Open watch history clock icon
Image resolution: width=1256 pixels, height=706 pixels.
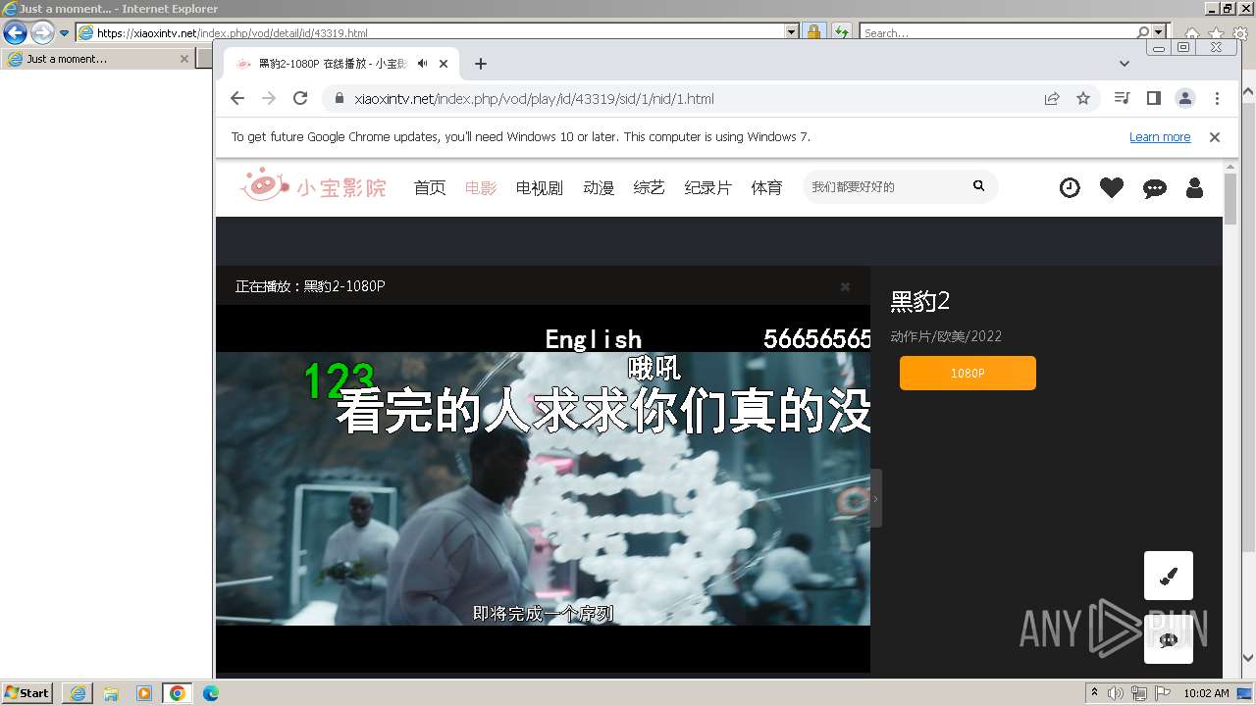click(x=1070, y=187)
